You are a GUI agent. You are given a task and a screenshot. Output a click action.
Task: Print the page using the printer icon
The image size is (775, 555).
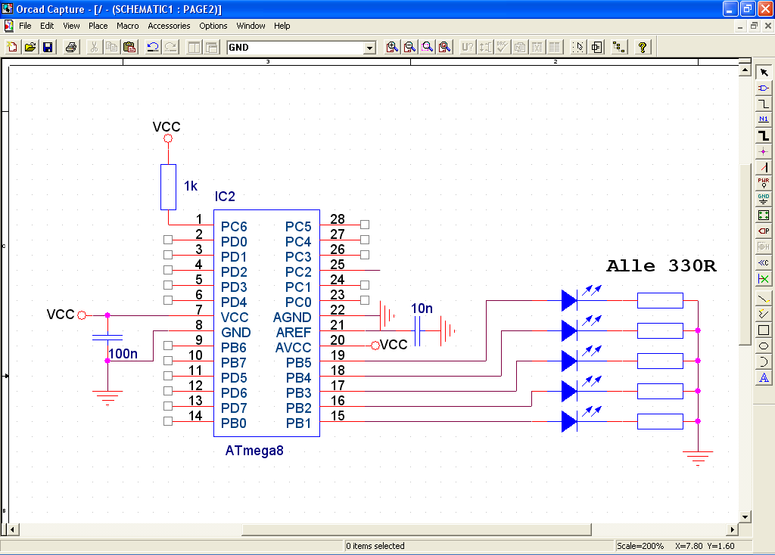[x=71, y=48]
